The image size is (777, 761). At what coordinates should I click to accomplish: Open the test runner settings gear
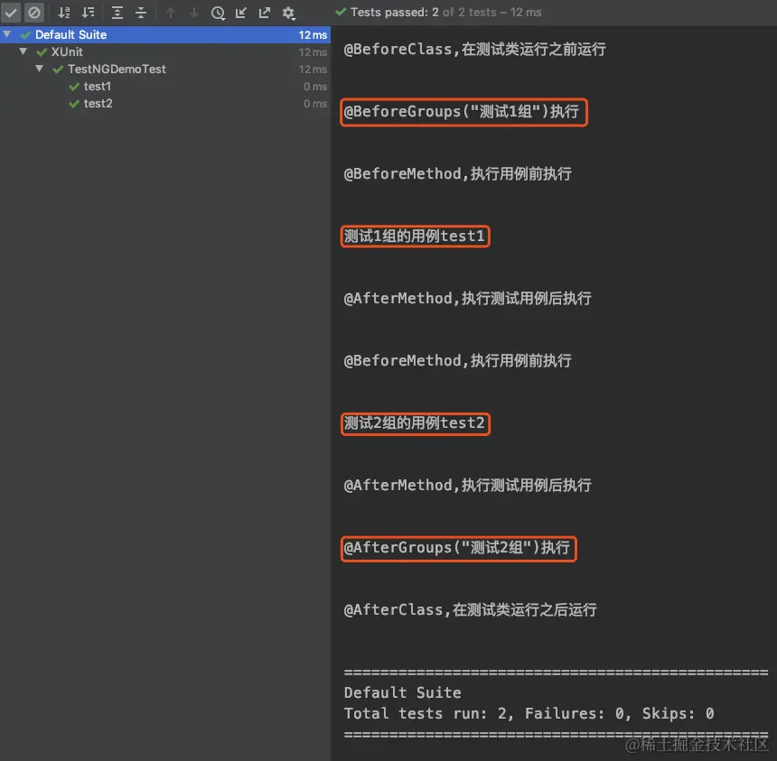[x=289, y=13]
